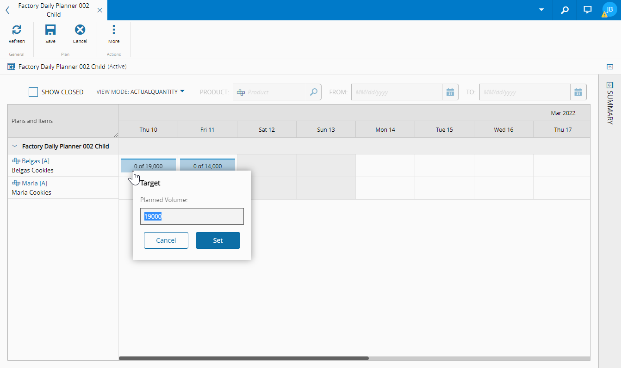This screenshot has width=621, height=368.
Task: Click the horizontal scrollbar under the planner grid
Action: (x=244, y=358)
